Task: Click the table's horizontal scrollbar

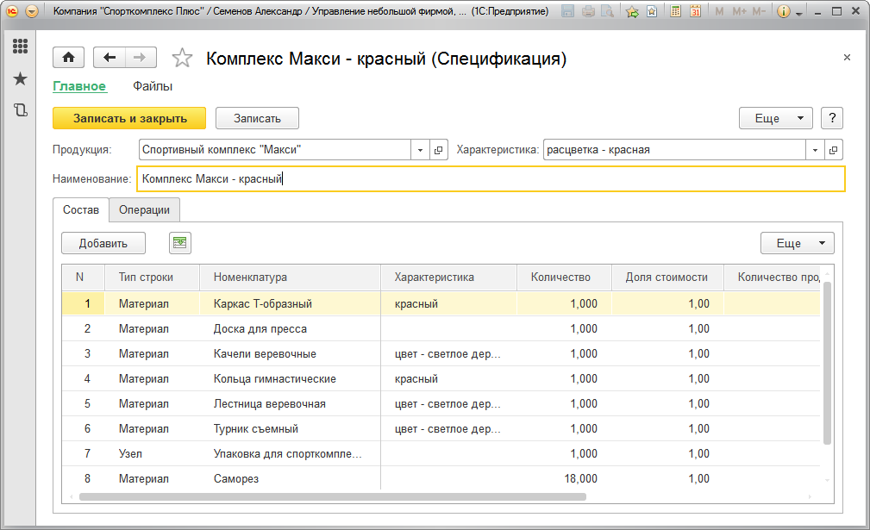Action: pyautogui.click(x=332, y=496)
